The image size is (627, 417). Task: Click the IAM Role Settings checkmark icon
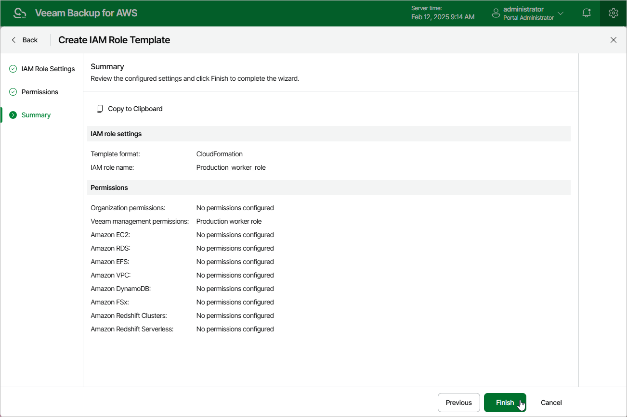[13, 69]
